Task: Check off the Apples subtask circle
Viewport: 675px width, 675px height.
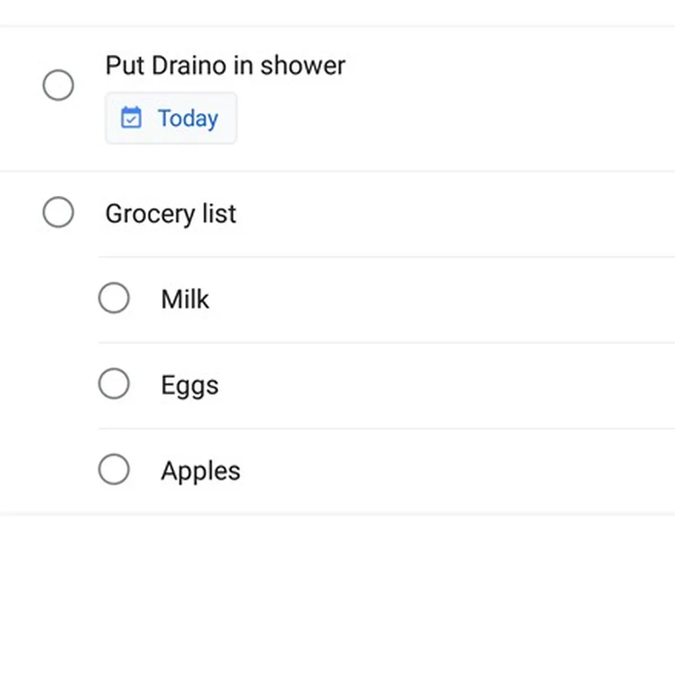Action: [114, 470]
